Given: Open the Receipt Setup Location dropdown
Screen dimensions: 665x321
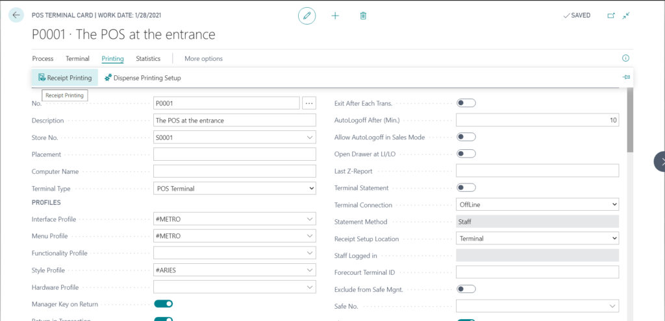Looking at the screenshot, I should click(x=614, y=239).
